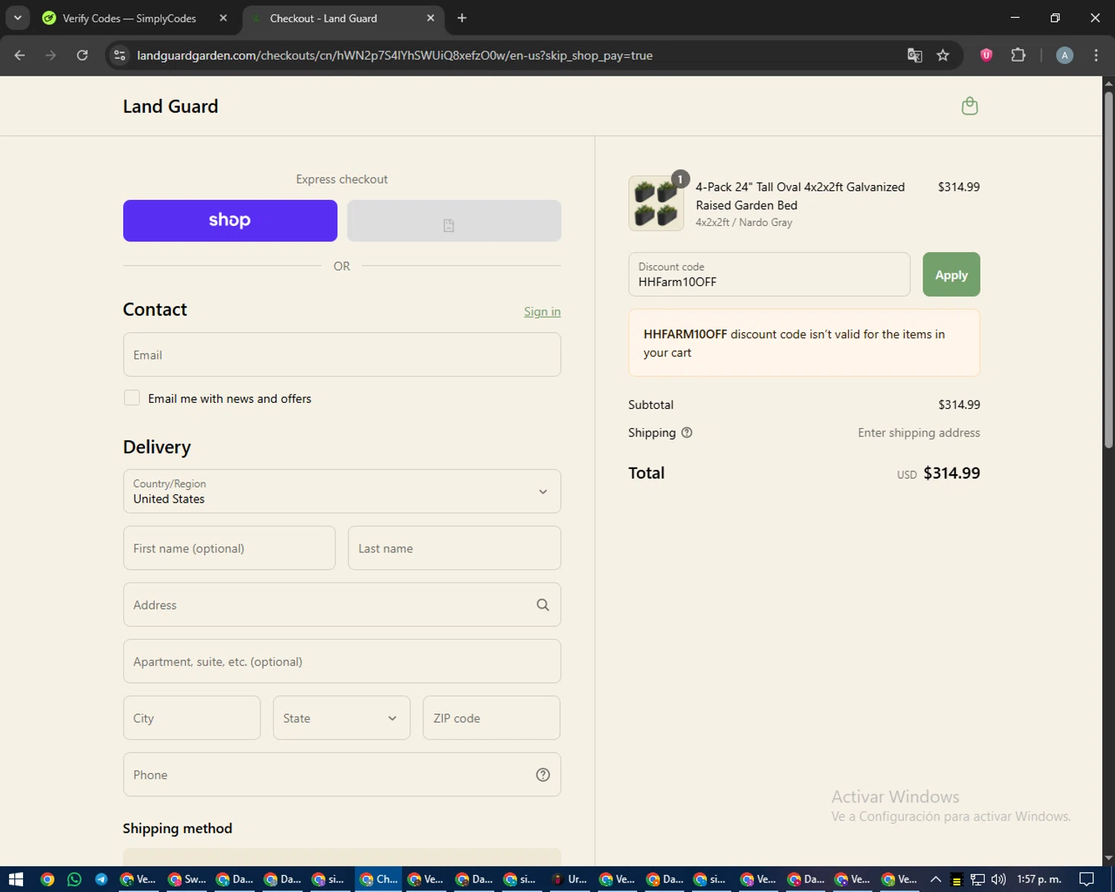
Task: Click the taskbar clock 1:57 p. m.
Action: click(x=1039, y=879)
